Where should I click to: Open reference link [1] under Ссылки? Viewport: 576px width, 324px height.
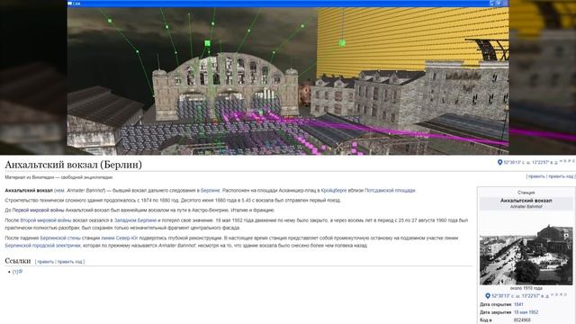pyautogui.click(x=15, y=272)
